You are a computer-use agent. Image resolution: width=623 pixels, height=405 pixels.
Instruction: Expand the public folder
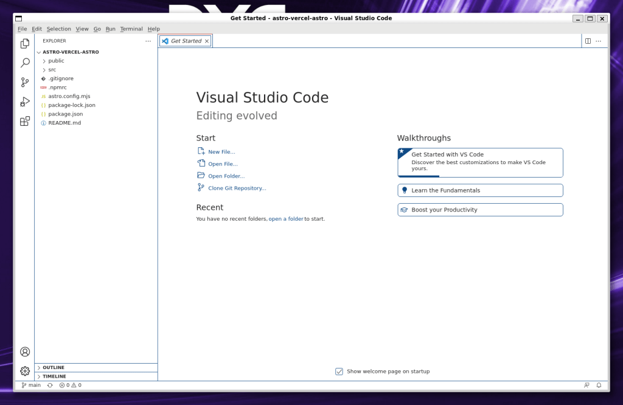(56, 61)
